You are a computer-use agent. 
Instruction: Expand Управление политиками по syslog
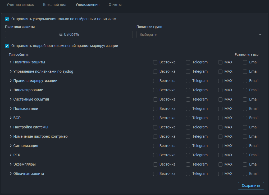click(x=11, y=71)
